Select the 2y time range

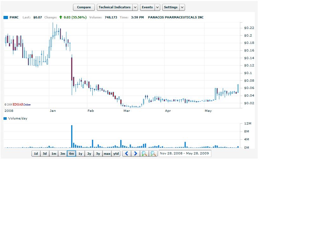tap(89, 153)
